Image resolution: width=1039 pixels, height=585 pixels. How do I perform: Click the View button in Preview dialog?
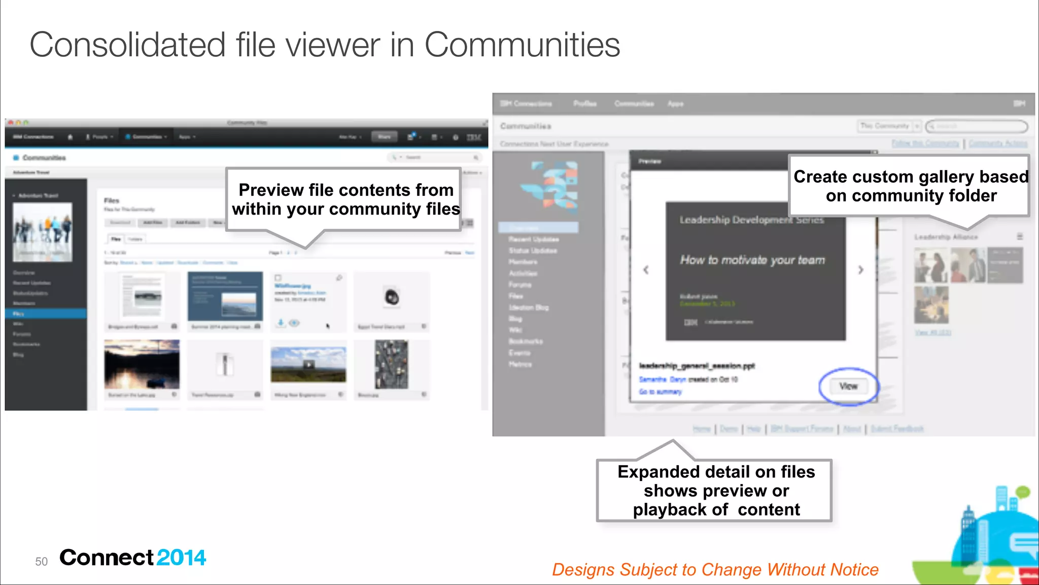[x=848, y=387]
